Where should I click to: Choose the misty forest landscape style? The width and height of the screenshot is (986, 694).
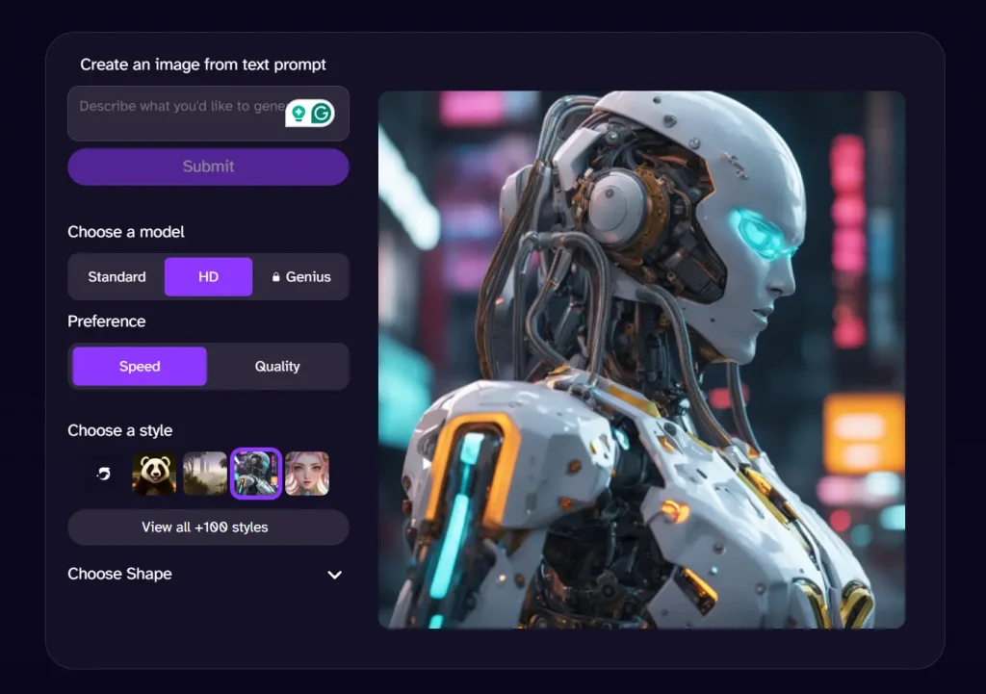205,474
